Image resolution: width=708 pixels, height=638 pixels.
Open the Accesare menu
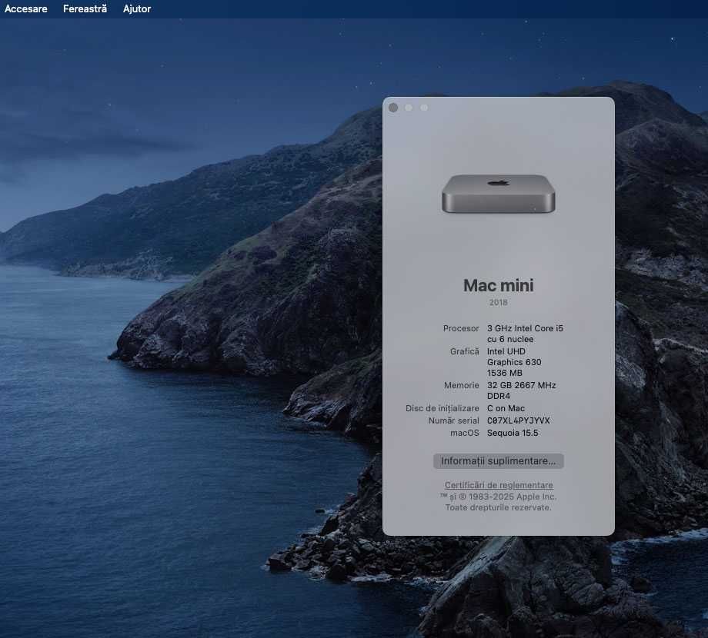[25, 8]
